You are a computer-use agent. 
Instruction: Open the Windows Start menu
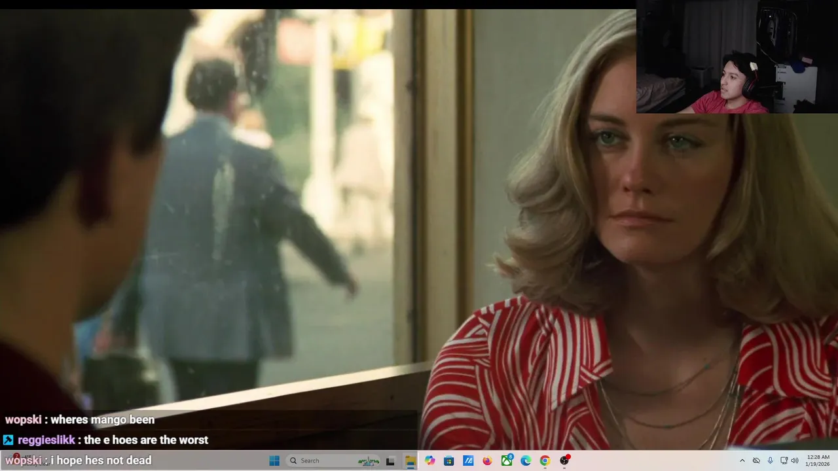click(274, 461)
